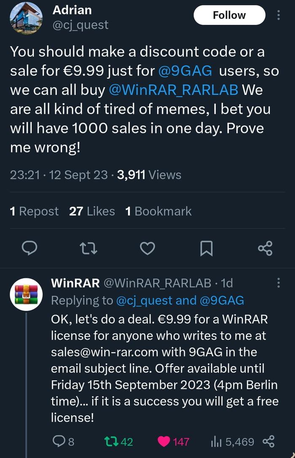View the 1 Repost list
This screenshot has width=295, height=458.
point(34,211)
